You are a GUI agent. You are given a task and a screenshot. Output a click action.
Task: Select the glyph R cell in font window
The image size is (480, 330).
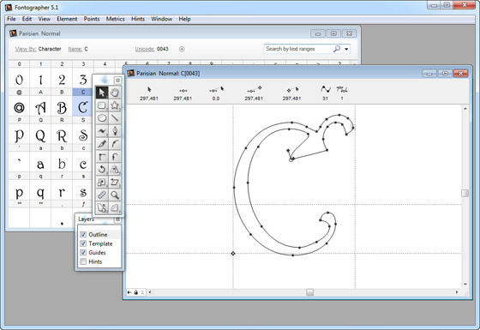click(62, 135)
